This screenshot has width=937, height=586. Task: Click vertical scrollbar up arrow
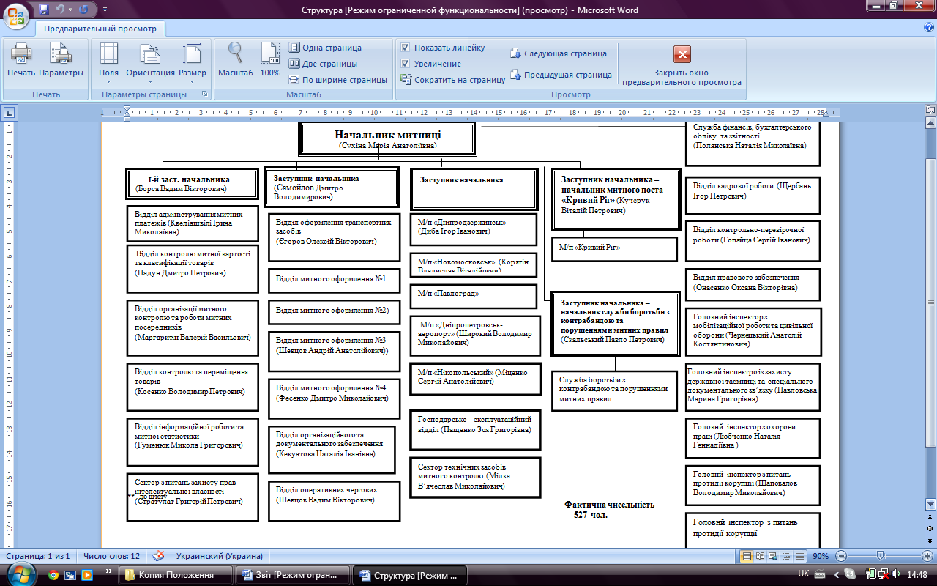(930, 122)
